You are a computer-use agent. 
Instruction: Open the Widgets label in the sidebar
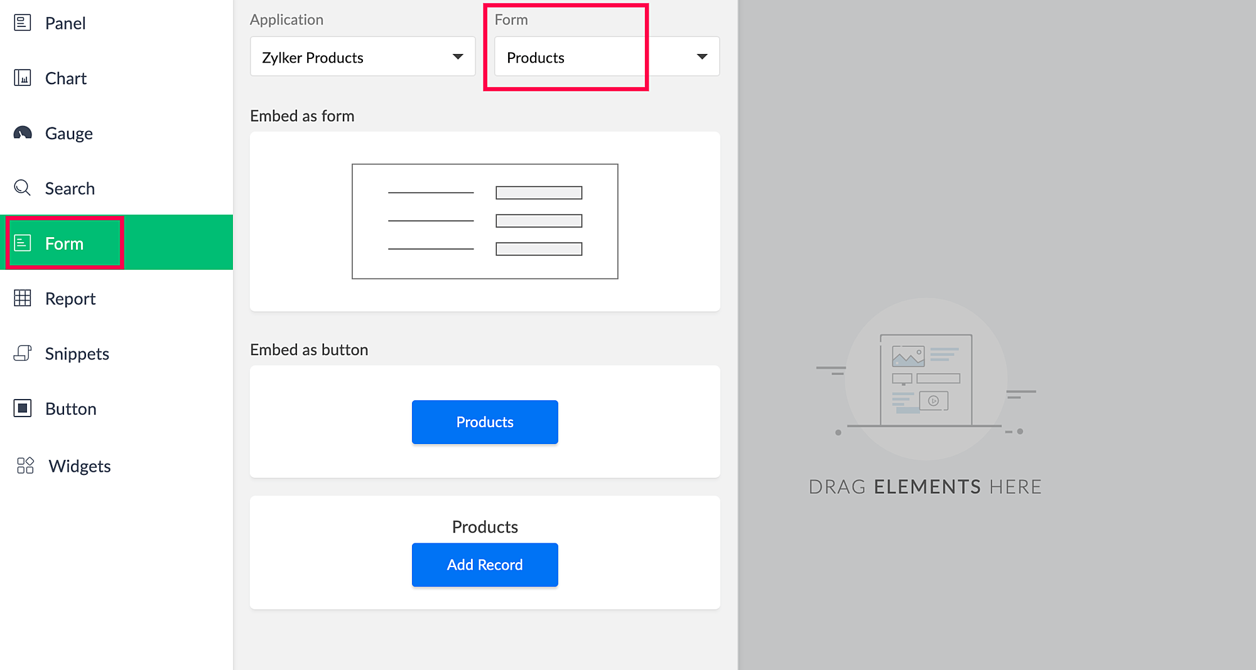pos(80,466)
